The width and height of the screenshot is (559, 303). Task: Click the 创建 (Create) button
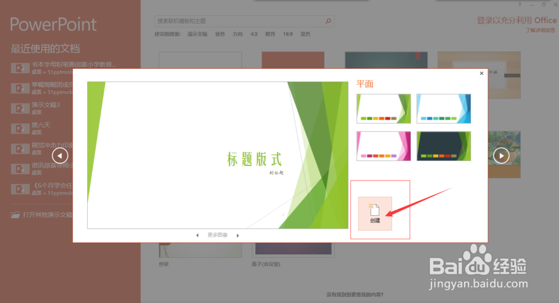pyautogui.click(x=375, y=214)
